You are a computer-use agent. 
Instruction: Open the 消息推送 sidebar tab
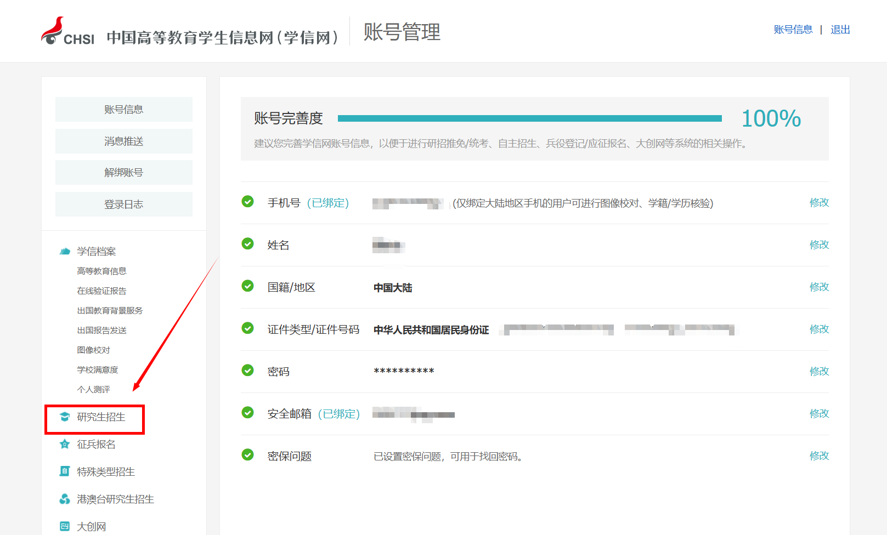pos(123,141)
